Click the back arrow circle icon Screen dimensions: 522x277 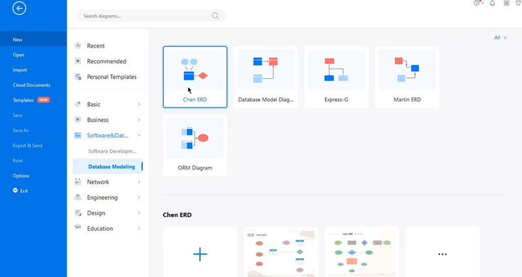[x=20, y=8]
